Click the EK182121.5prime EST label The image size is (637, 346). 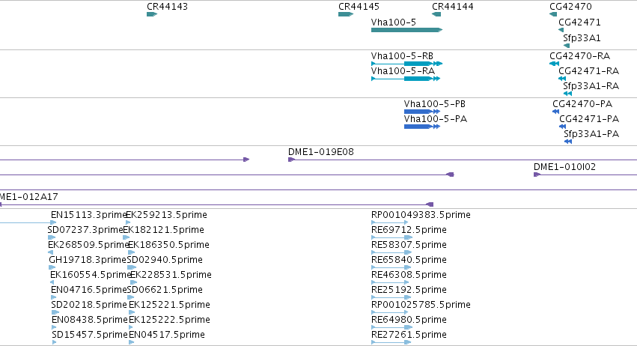tap(163, 230)
